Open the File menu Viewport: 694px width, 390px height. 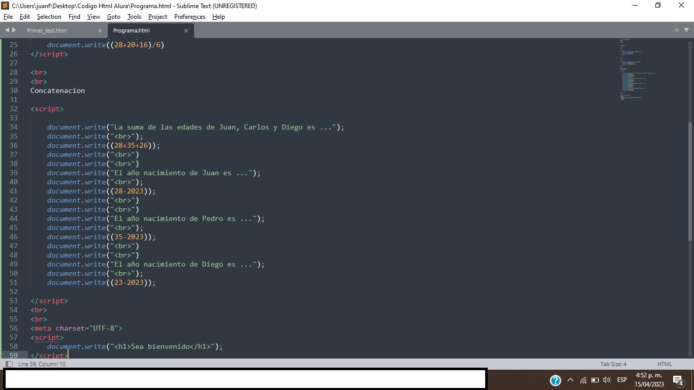pyautogui.click(x=8, y=17)
